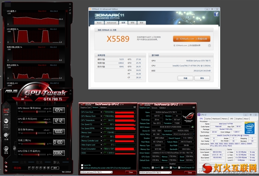Switch to the Advanced tab in 3DMark 11
The height and width of the screenshot is (176, 259).
tap(111, 23)
